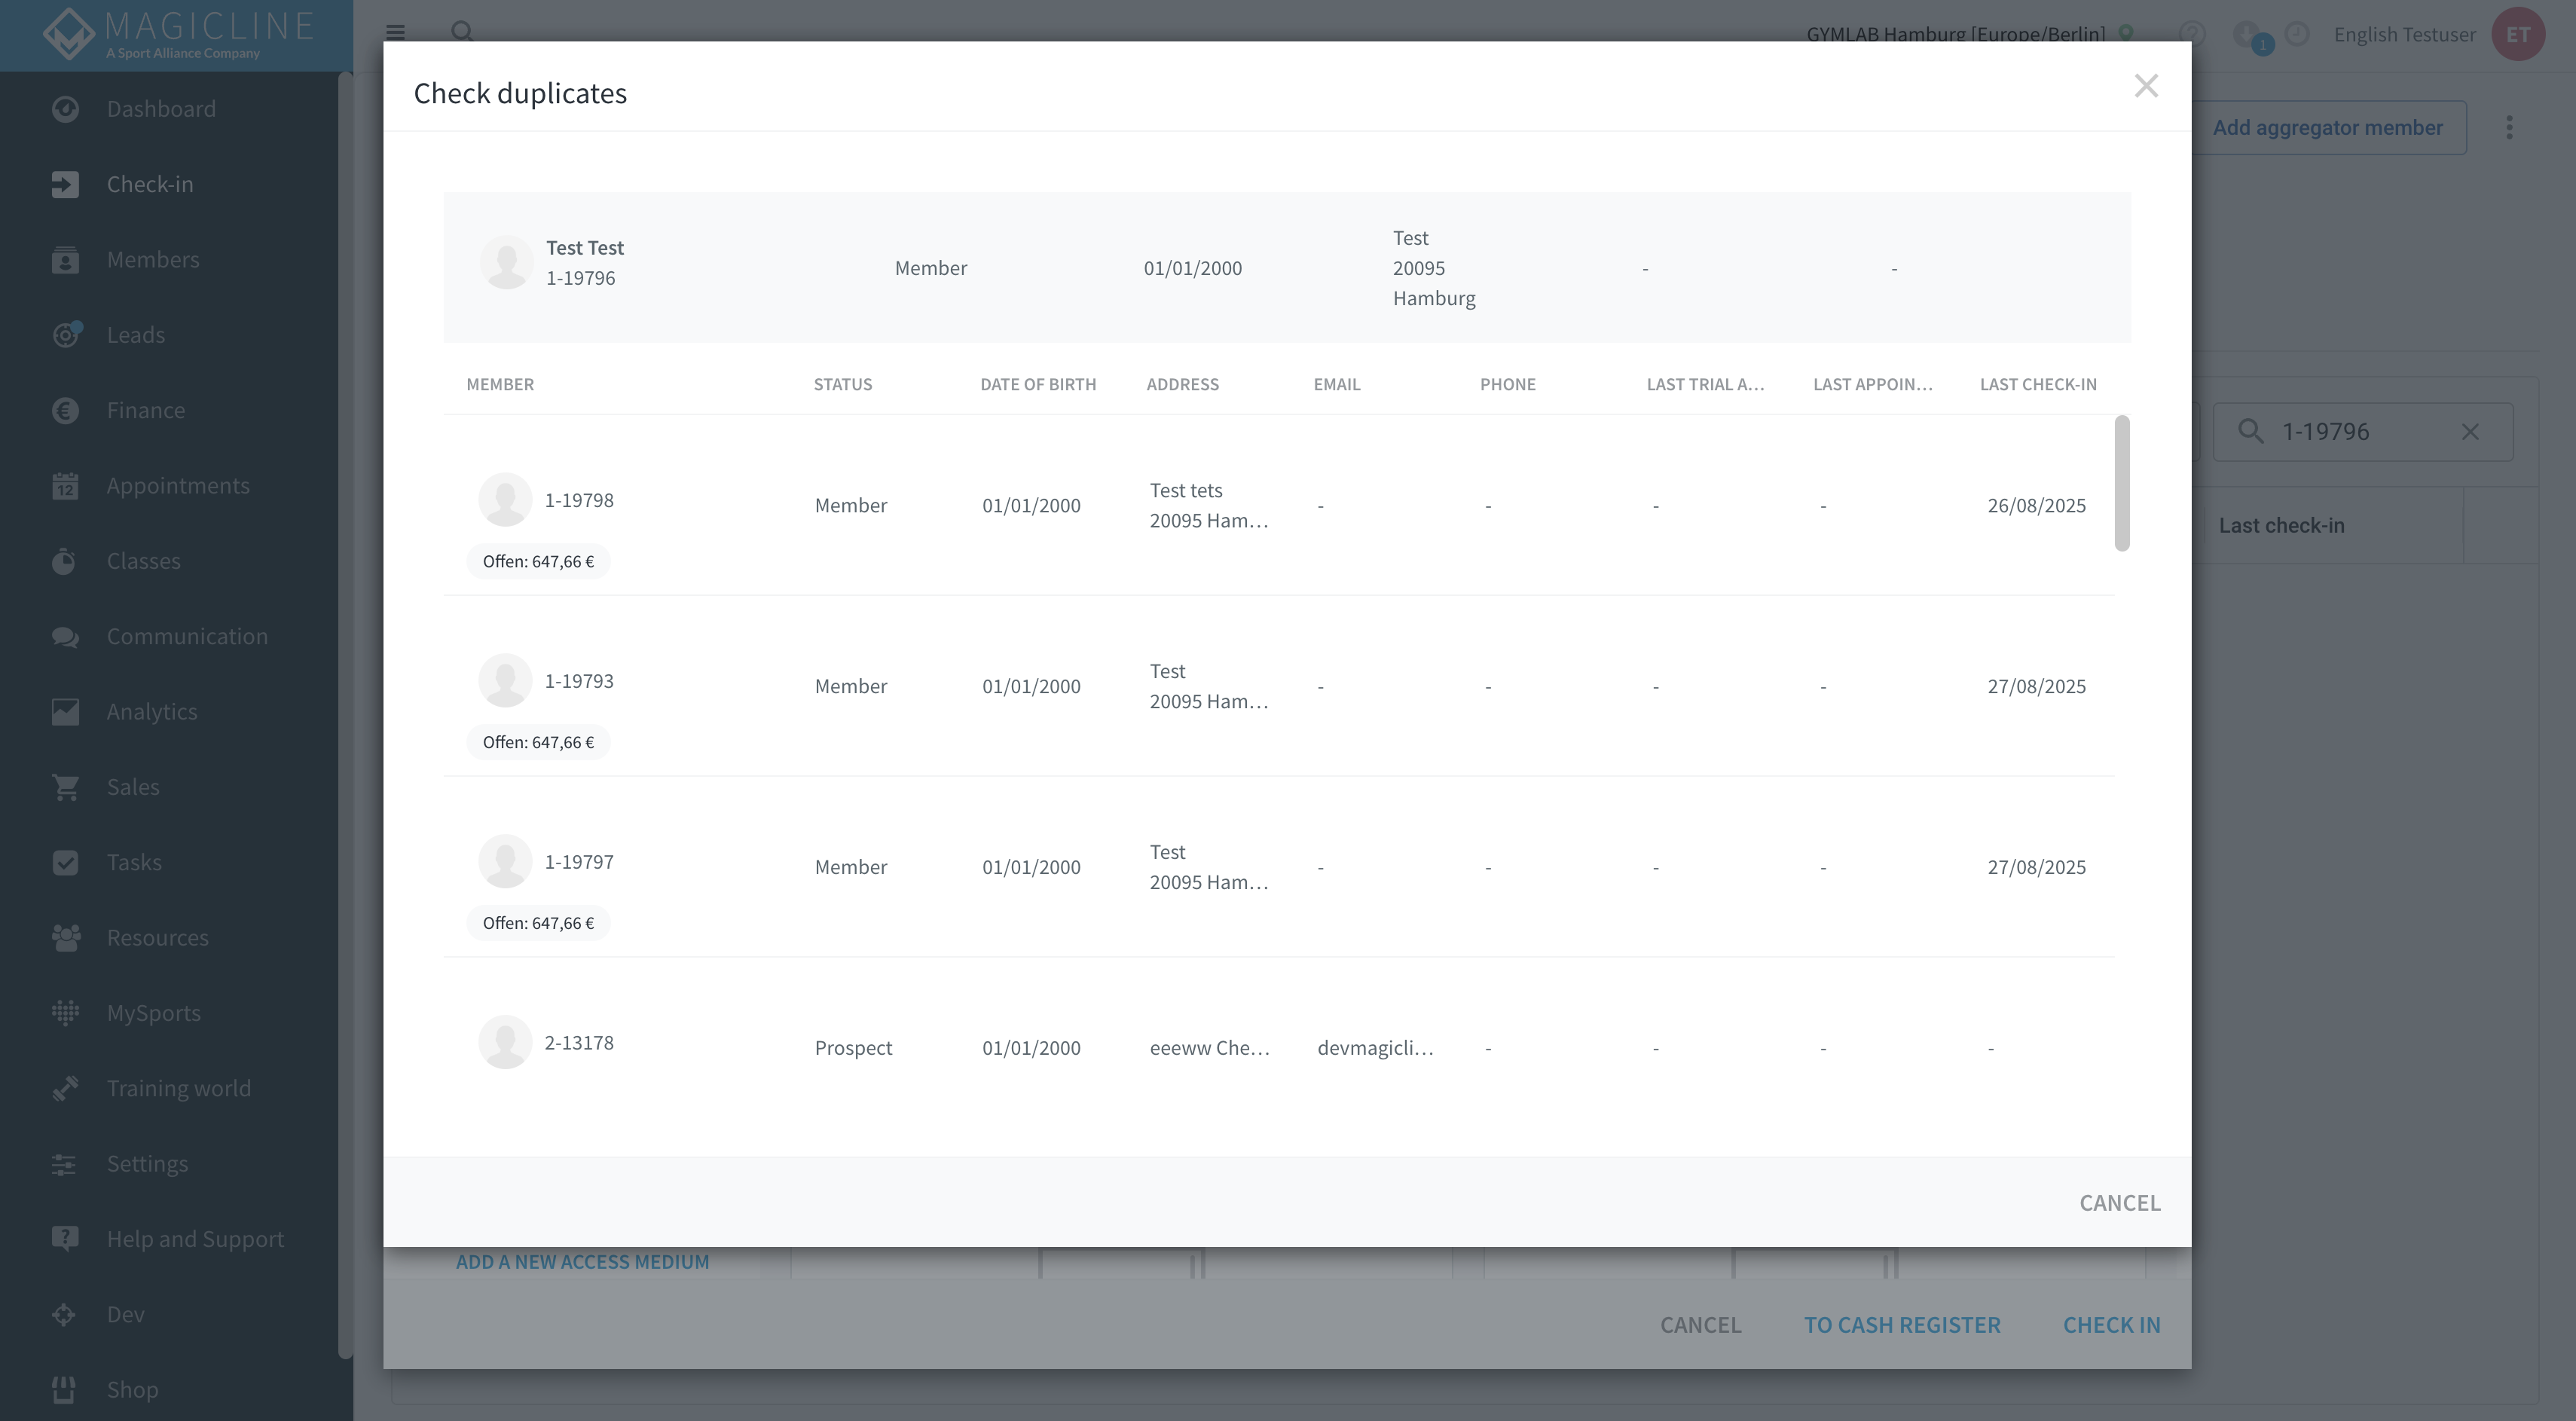
Task: Close the Check duplicates dialog
Action: tap(2145, 86)
